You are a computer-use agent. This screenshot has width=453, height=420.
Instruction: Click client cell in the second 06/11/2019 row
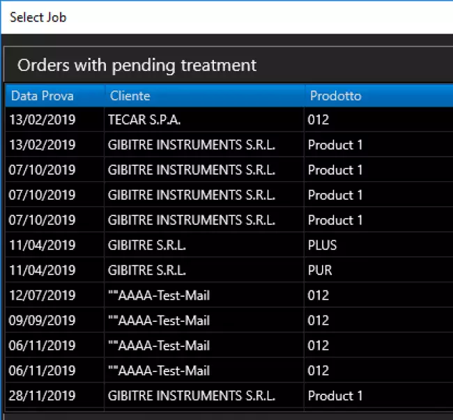coord(159,371)
